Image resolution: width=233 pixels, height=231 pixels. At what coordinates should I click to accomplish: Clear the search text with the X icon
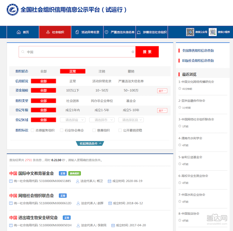133,52
